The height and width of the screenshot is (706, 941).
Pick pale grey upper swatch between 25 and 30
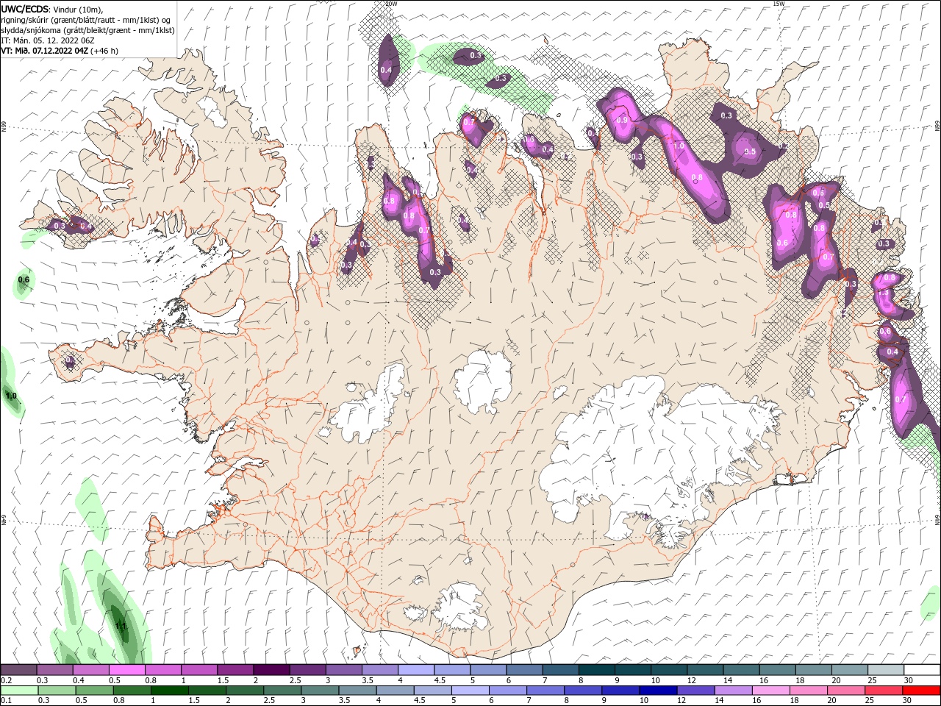[887, 670]
